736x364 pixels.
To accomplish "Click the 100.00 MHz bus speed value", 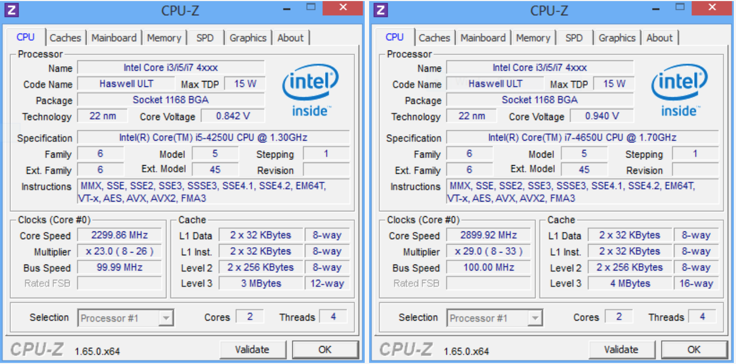I will [488, 267].
